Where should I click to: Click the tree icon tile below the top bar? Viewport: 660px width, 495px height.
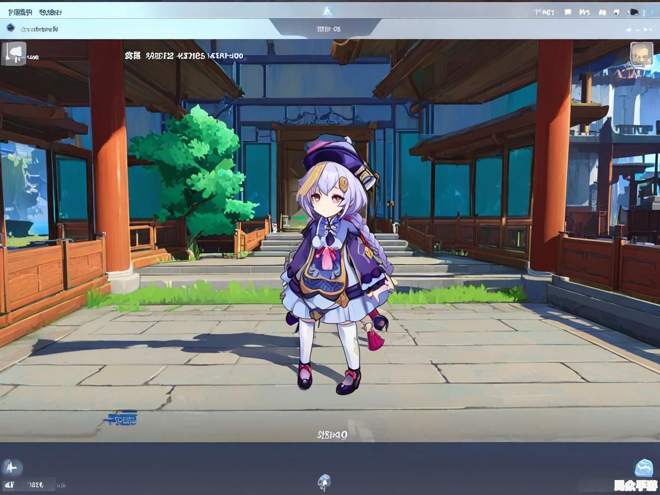click(x=14, y=53)
